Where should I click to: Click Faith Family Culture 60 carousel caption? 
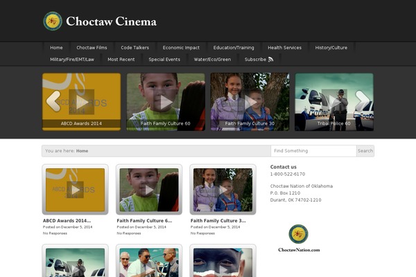(166, 123)
